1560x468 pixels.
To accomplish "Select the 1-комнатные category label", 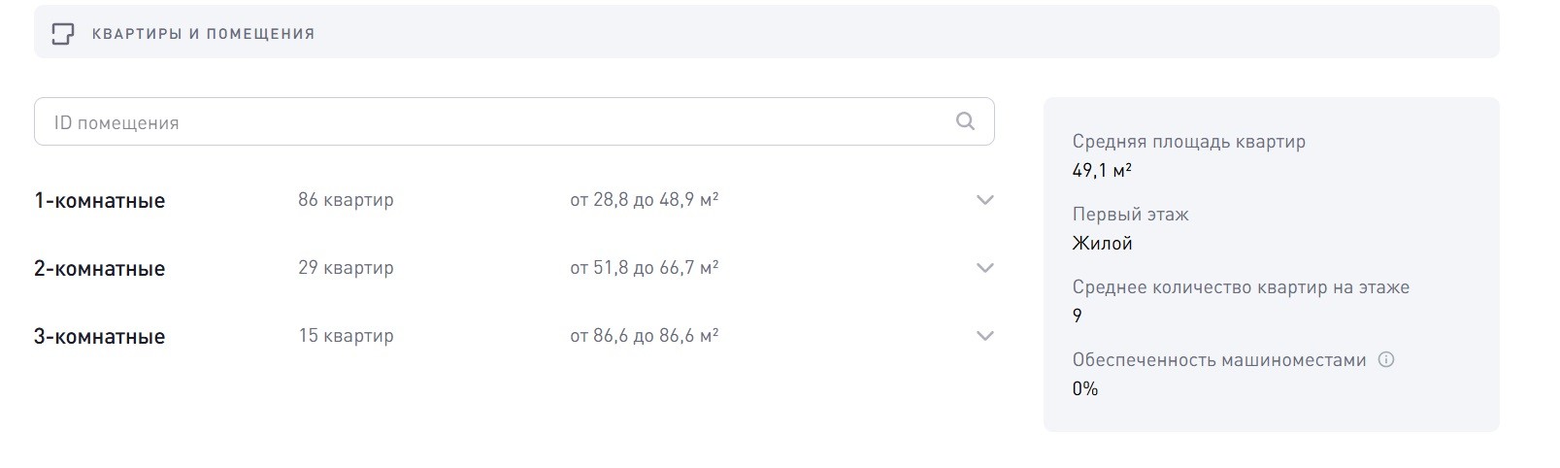I will [x=99, y=201].
